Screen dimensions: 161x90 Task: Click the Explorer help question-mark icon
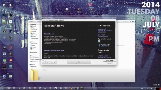[133, 21]
